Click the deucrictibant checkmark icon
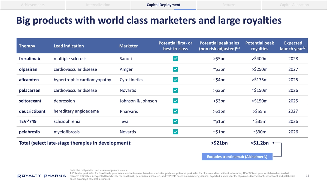Viewport: 327px width, 183px height. [176, 111]
